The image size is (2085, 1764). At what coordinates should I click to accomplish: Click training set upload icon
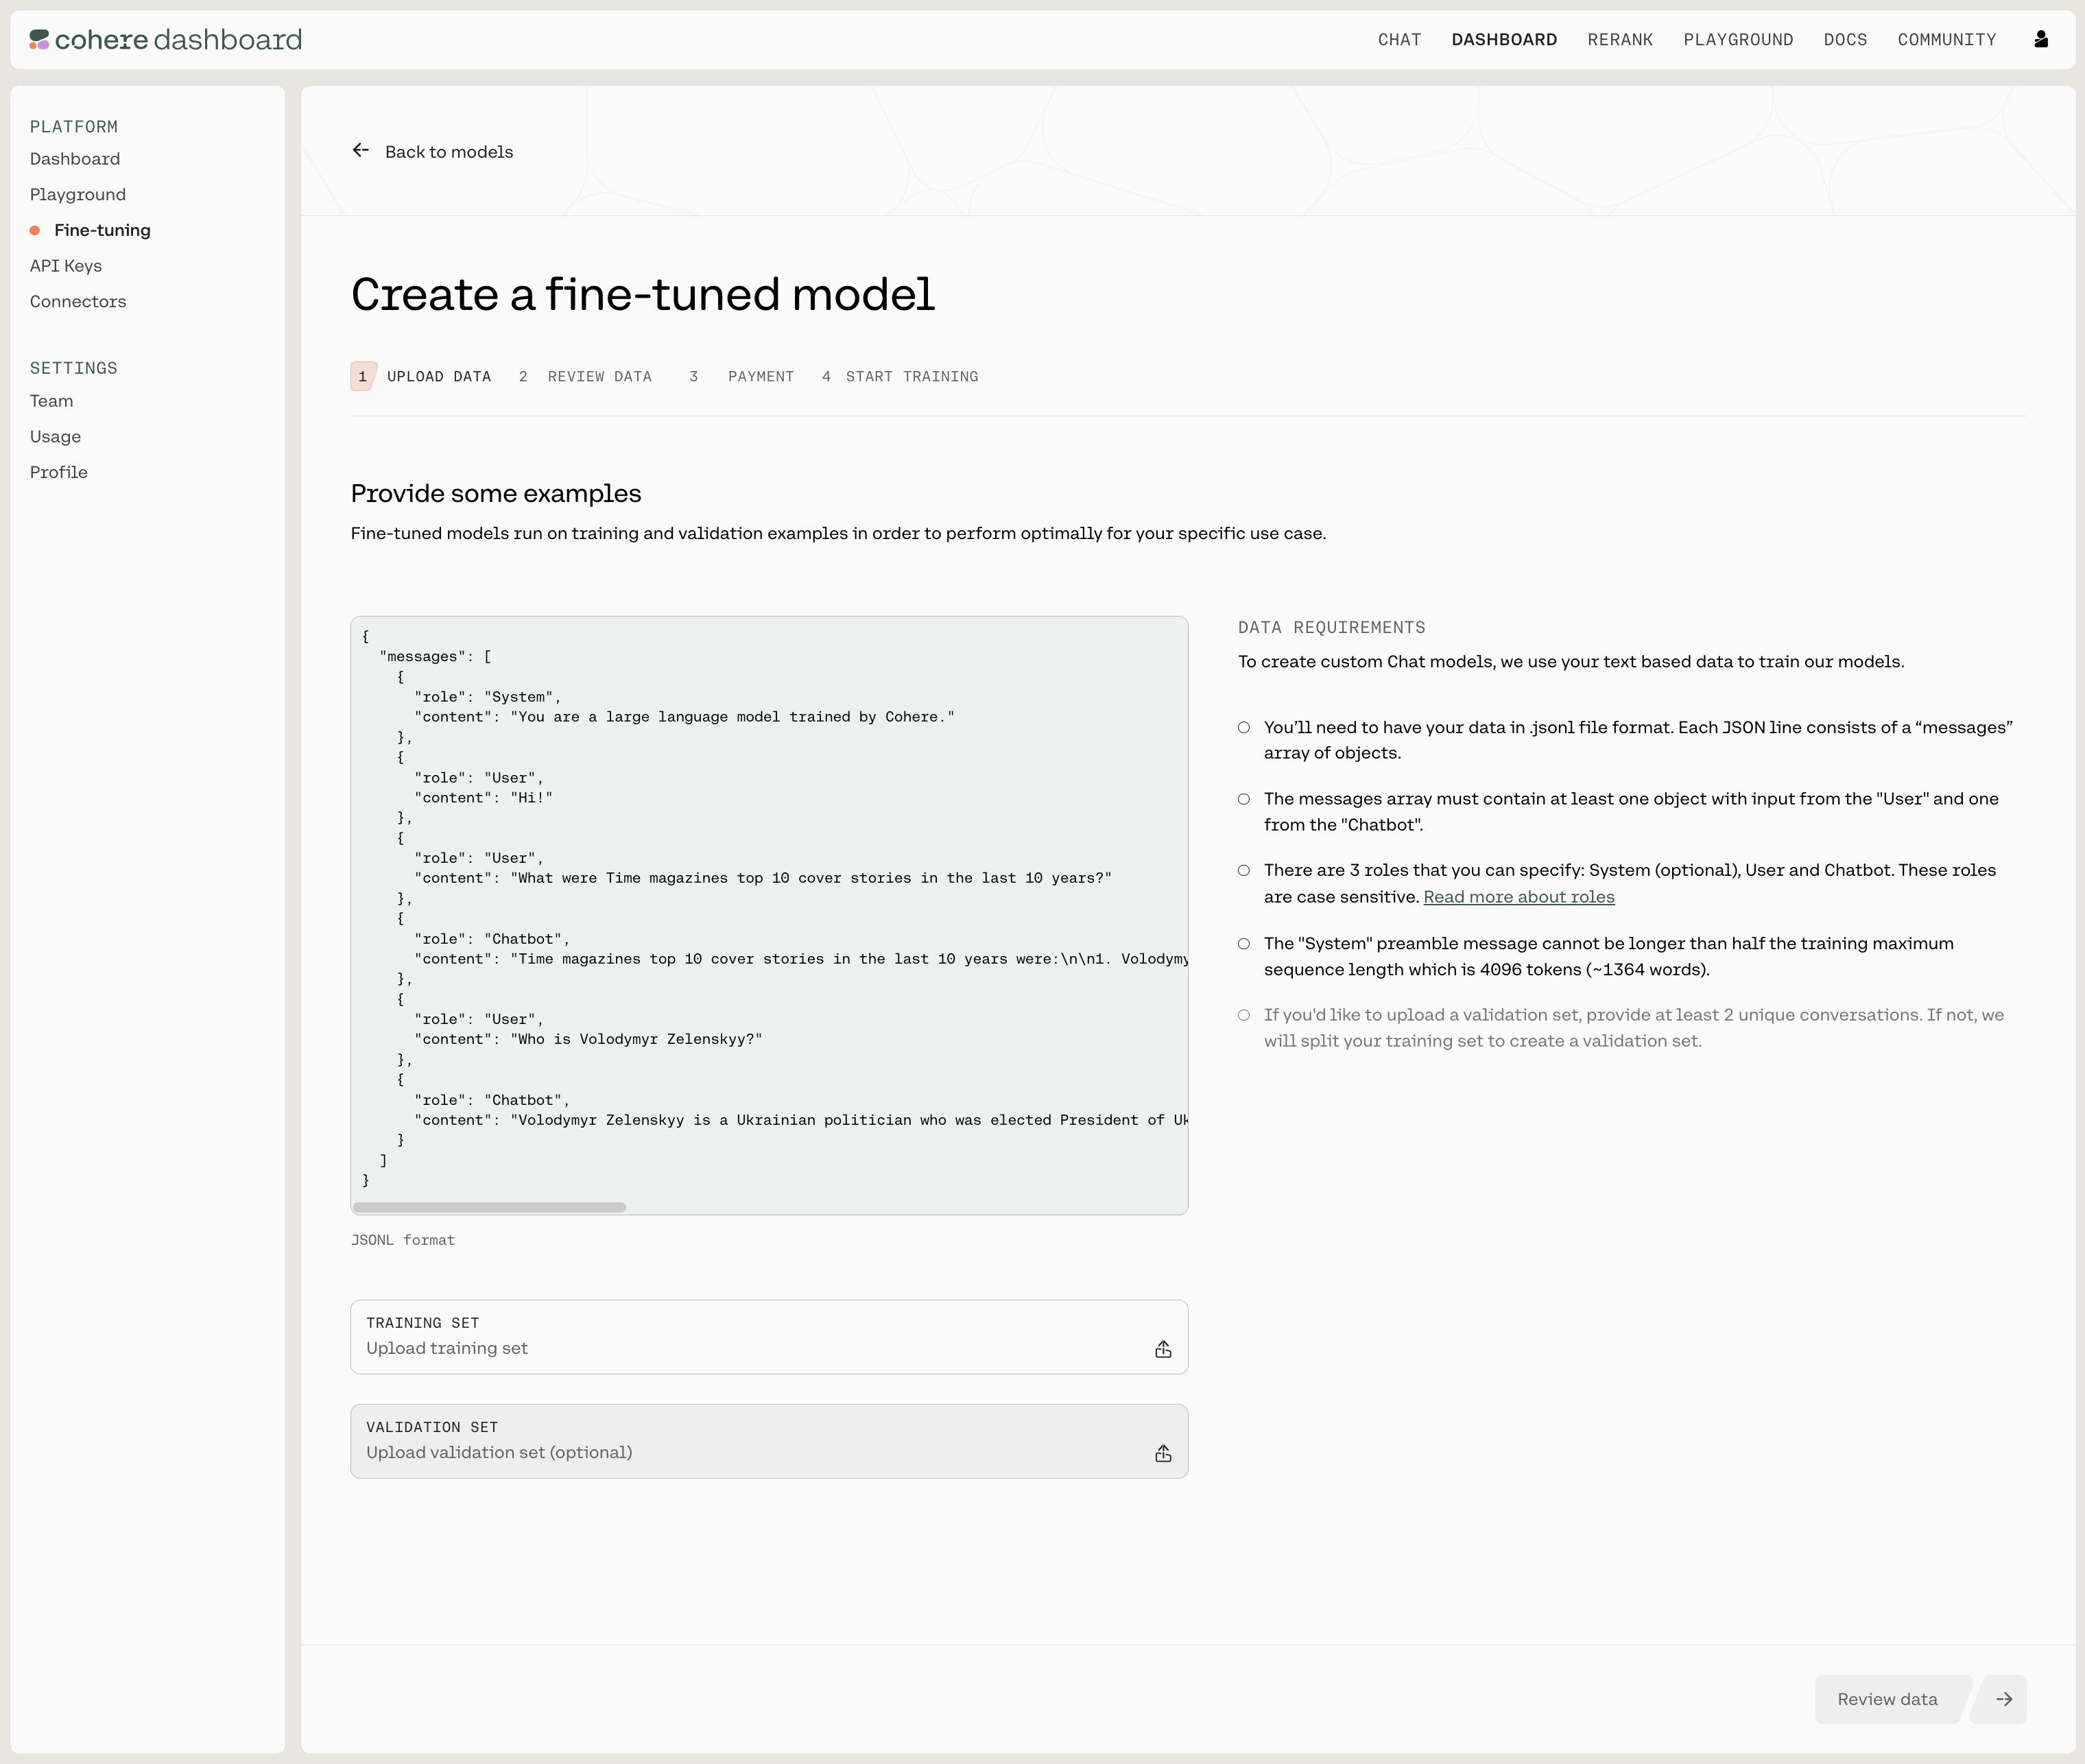click(1163, 1349)
